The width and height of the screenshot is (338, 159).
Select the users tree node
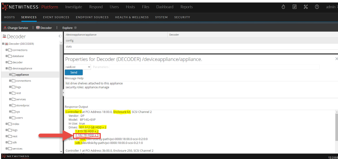click(19, 118)
